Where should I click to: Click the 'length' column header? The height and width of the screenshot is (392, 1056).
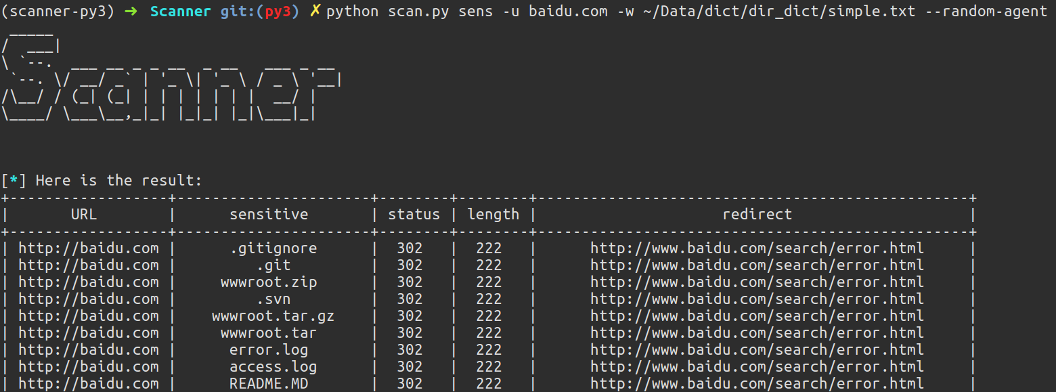point(493,215)
